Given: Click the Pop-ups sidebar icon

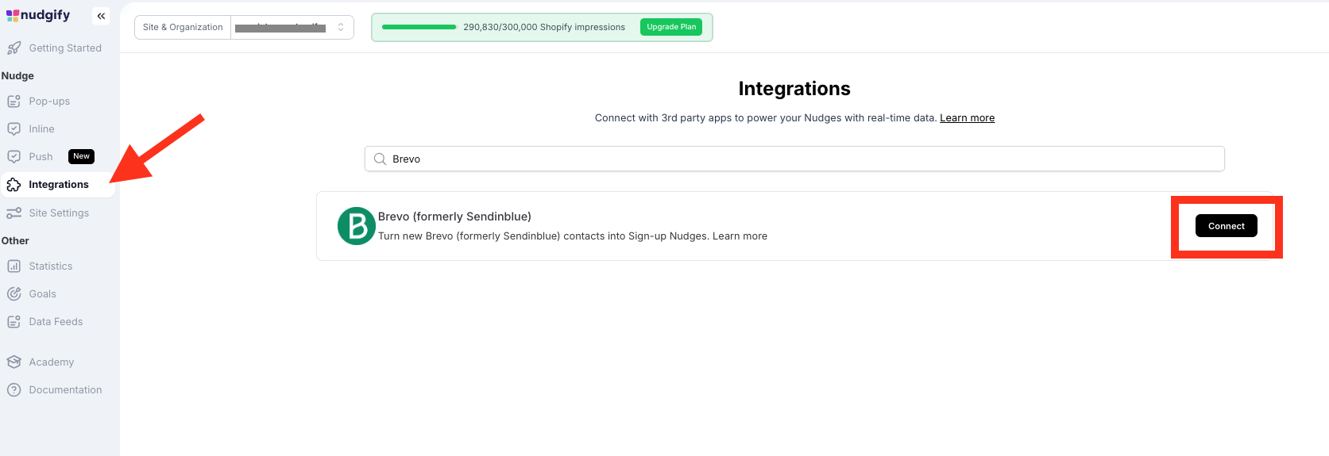Looking at the screenshot, I should pos(14,102).
